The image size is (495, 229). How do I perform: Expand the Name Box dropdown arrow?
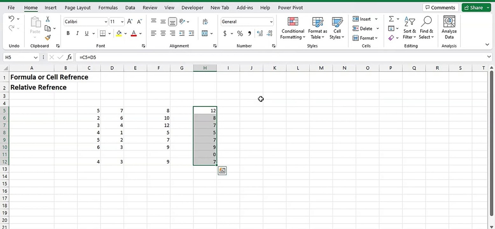(x=36, y=58)
